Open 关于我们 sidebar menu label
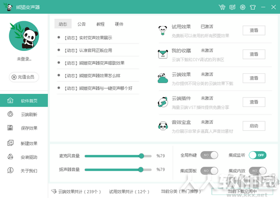The image size is (280, 198). [x=29, y=171]
